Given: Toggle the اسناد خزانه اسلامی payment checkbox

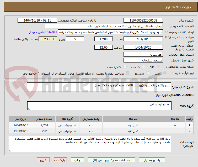Looking at the screenshot, I should tap(127, 73).
